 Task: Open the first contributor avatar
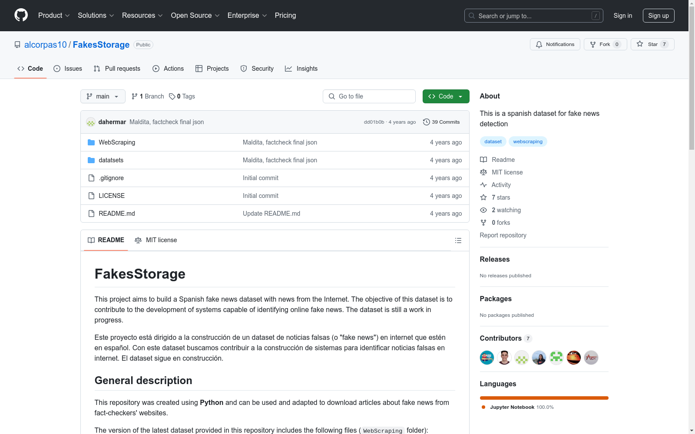pos(487,358)
